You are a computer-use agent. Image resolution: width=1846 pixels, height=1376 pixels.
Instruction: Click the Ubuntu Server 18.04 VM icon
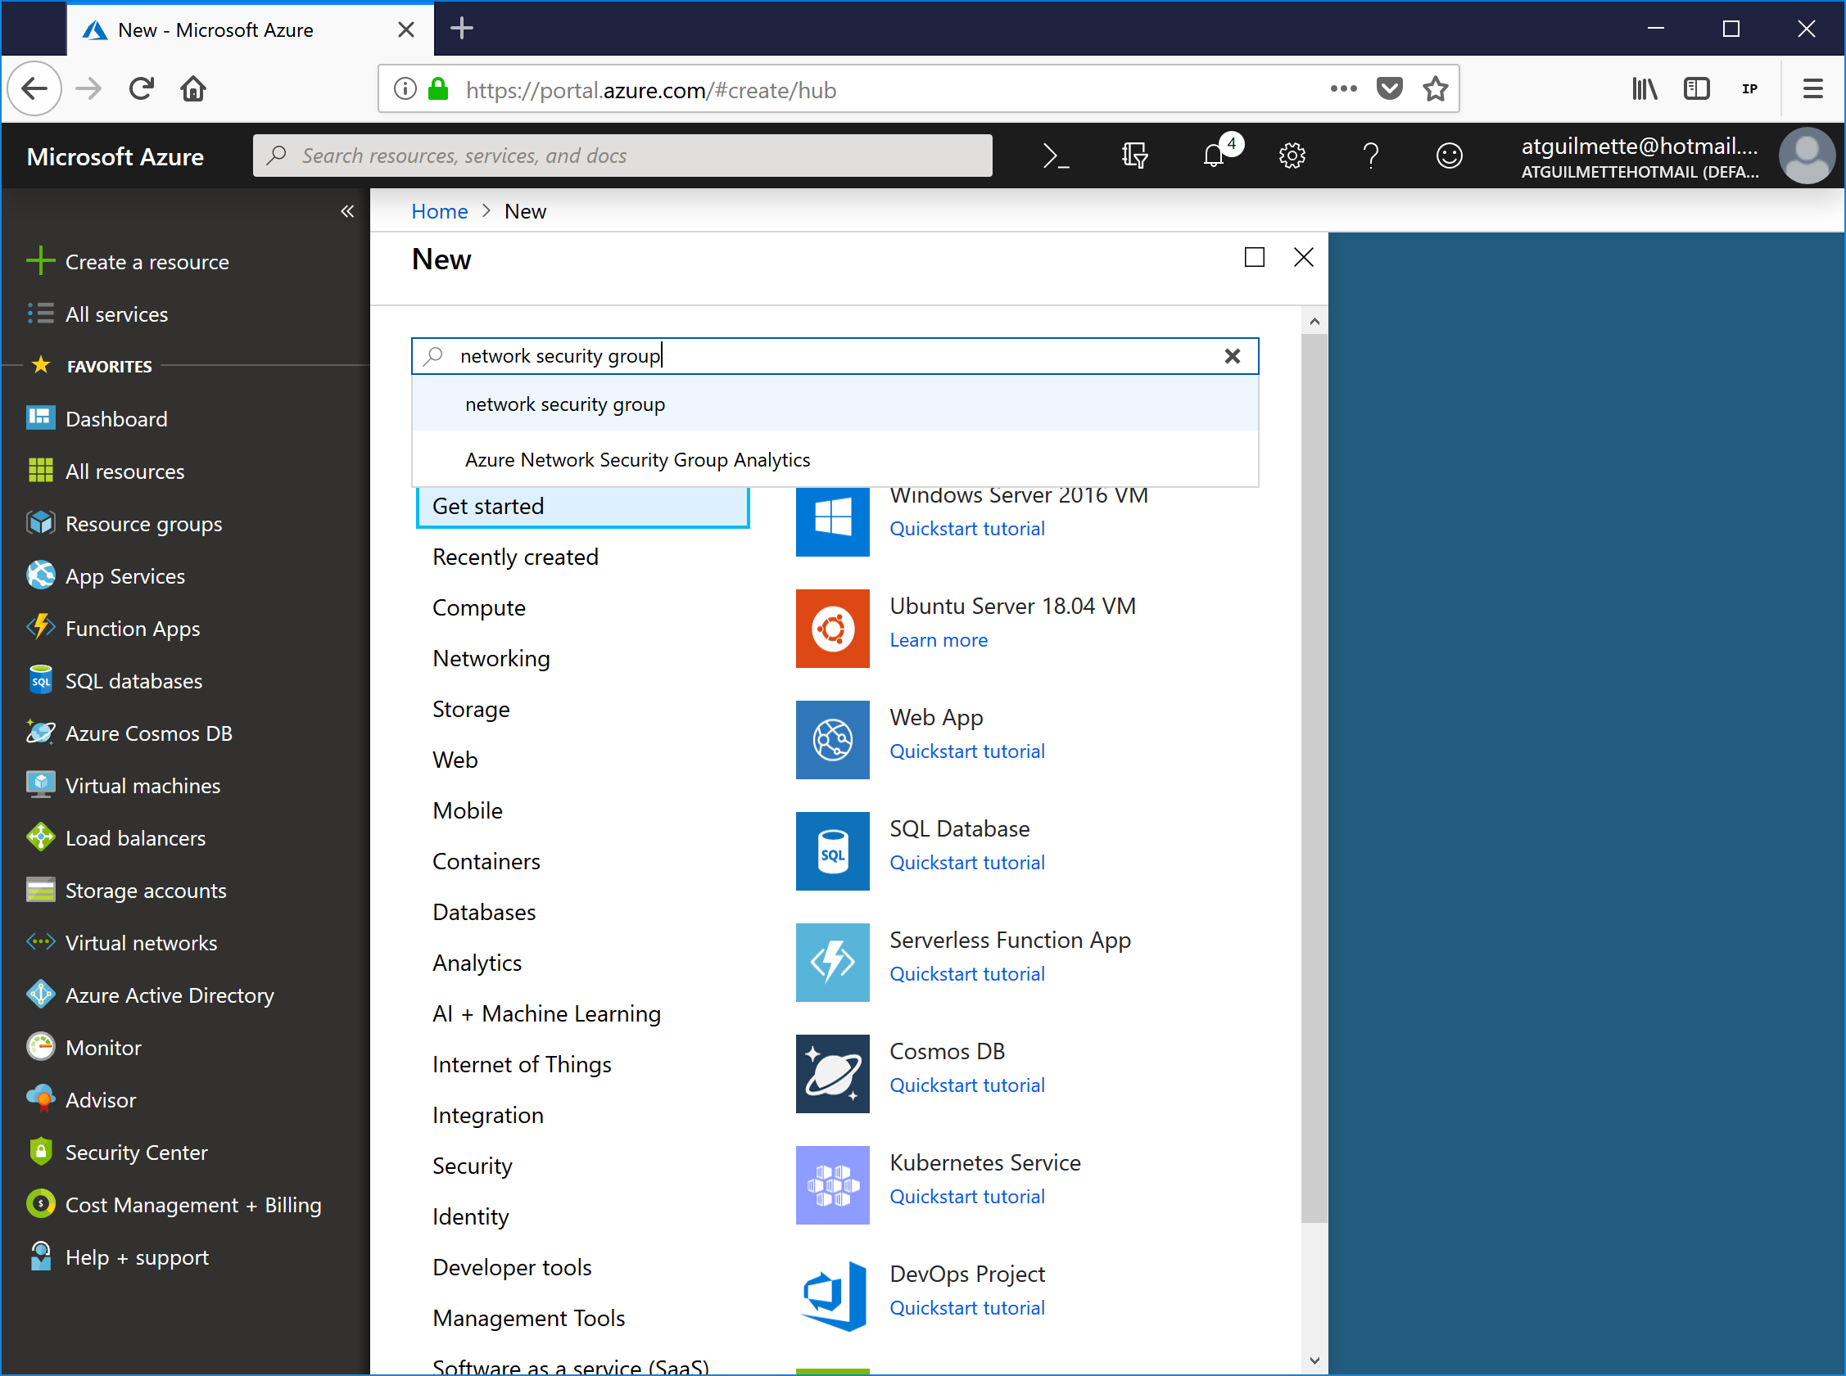[x=832, y=628]
